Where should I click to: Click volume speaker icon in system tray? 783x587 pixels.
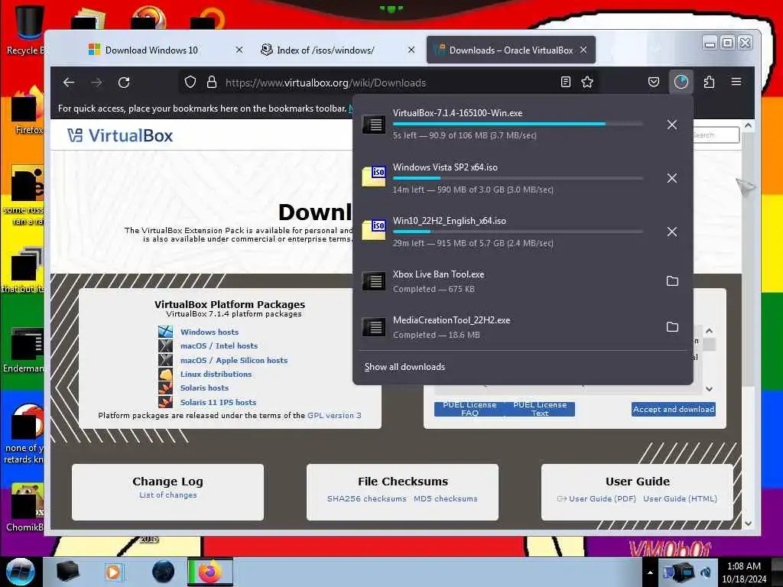coord(706,572)
